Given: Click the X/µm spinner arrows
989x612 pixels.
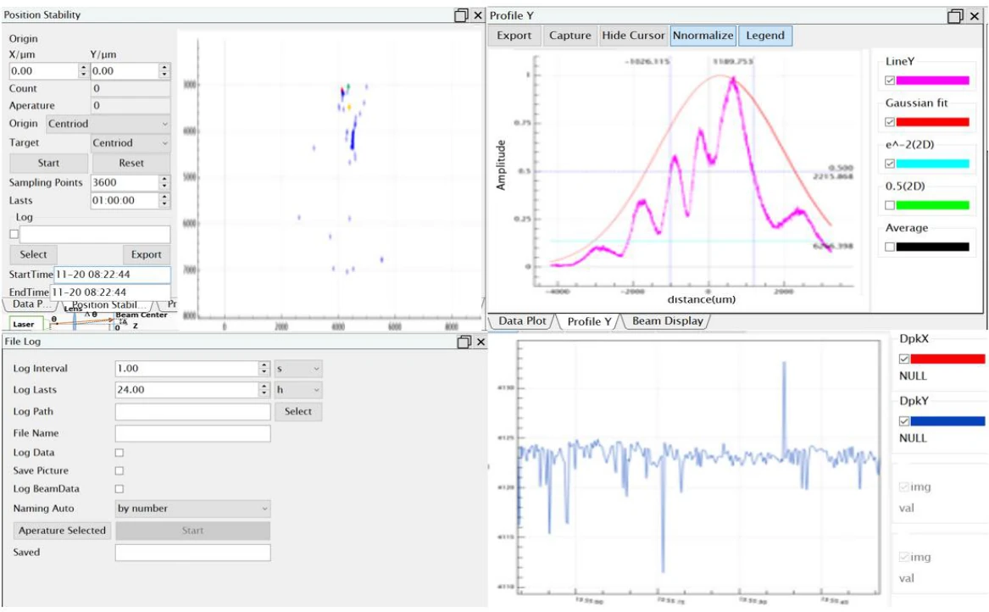Looking at the screenshot, I should coord(83,70).
